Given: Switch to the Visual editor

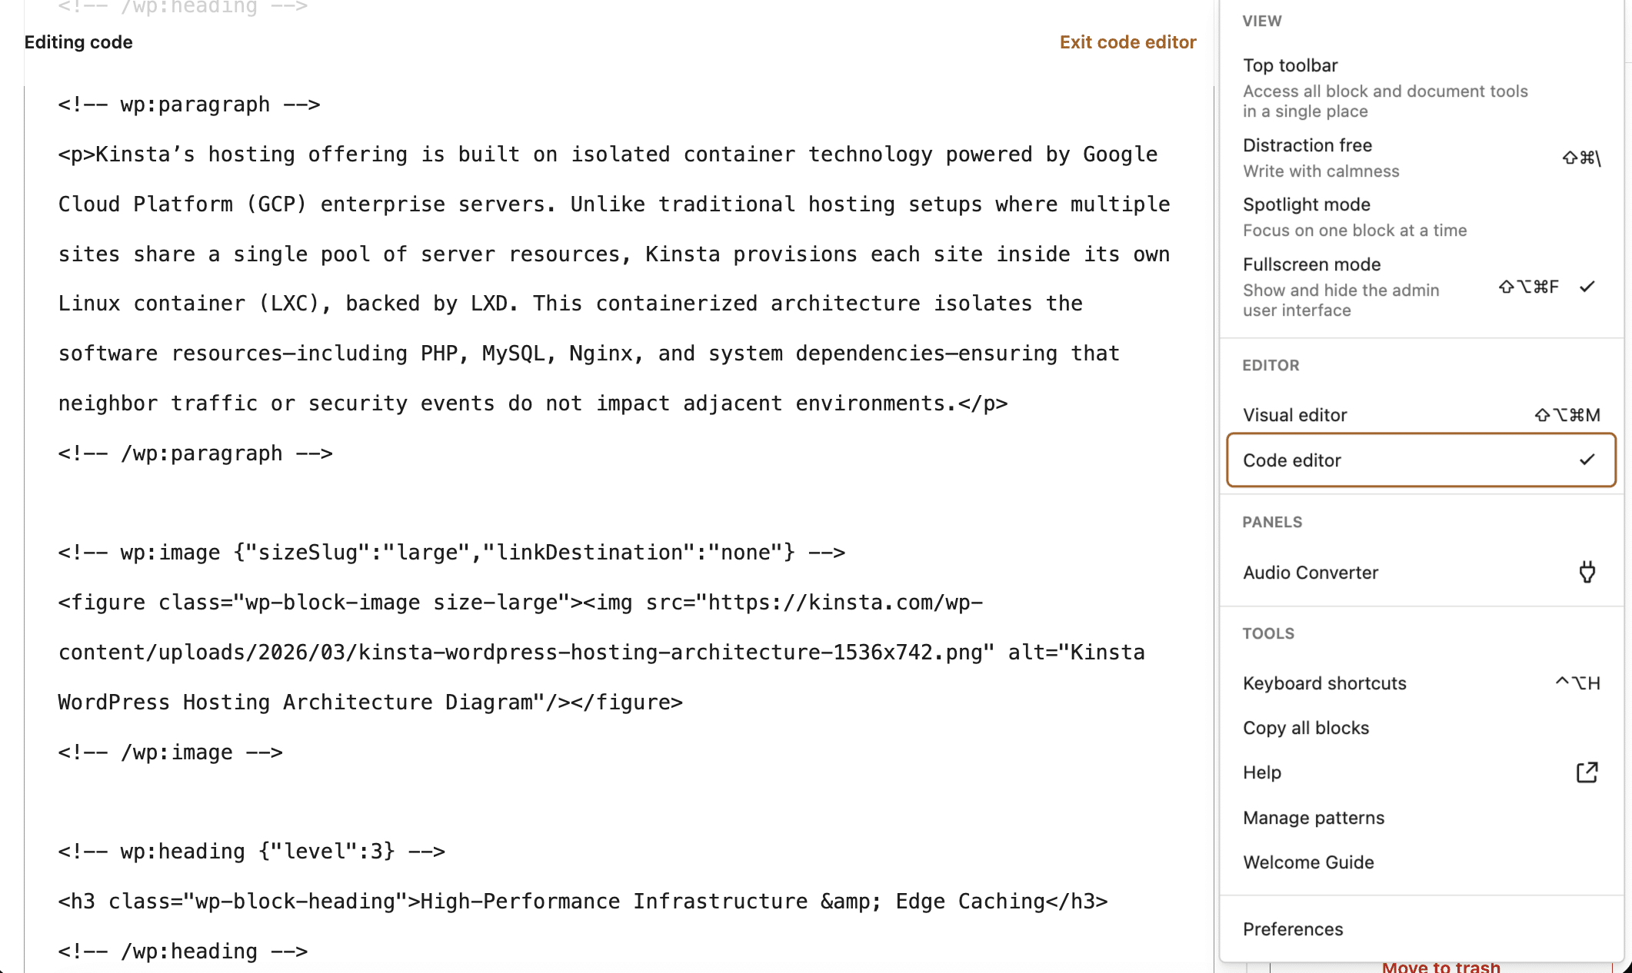Looking at the screenshot, I should pos(1421,415).
